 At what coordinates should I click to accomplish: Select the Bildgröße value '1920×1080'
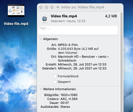tap(69, 95)
